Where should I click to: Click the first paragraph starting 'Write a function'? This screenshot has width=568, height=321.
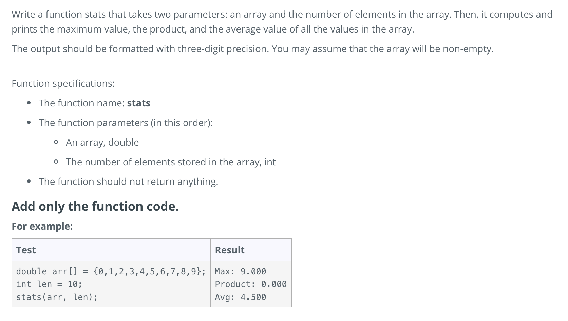(x=282, y=22)
